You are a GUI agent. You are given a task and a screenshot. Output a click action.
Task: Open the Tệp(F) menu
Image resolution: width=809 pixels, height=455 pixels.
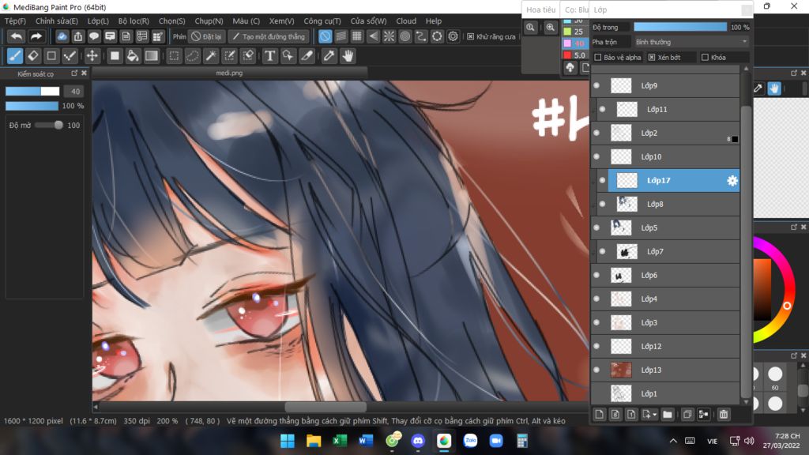tap(15, 21)
